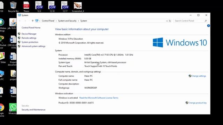Image resolution: width=223 pixels, height=125 pixels.
Task: Click the blue Help question mark icon
Action: click(208, 26)
